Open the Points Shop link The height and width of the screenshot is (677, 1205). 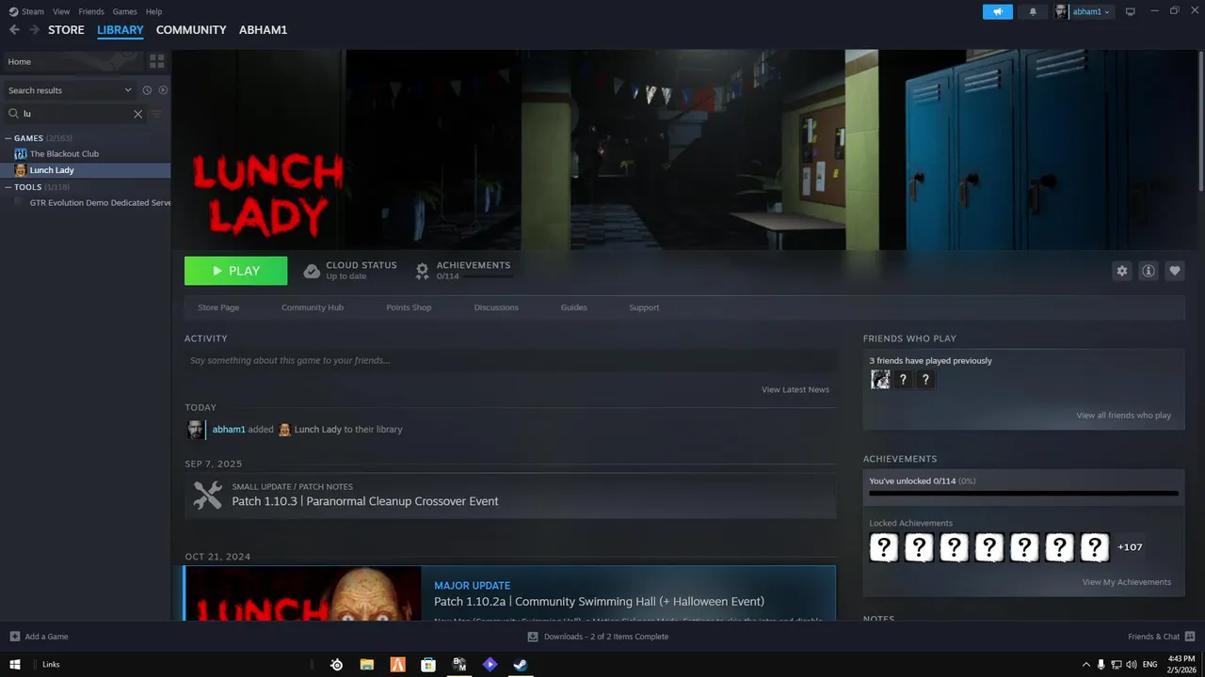point(409,307)
